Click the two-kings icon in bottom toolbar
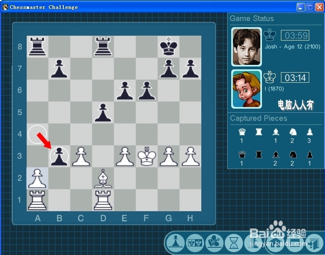Screen dimensions: 325x255 (x=195, y=242)
